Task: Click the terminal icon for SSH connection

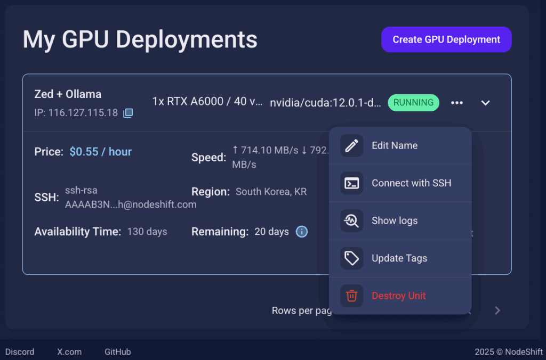Action: (351, 183)
